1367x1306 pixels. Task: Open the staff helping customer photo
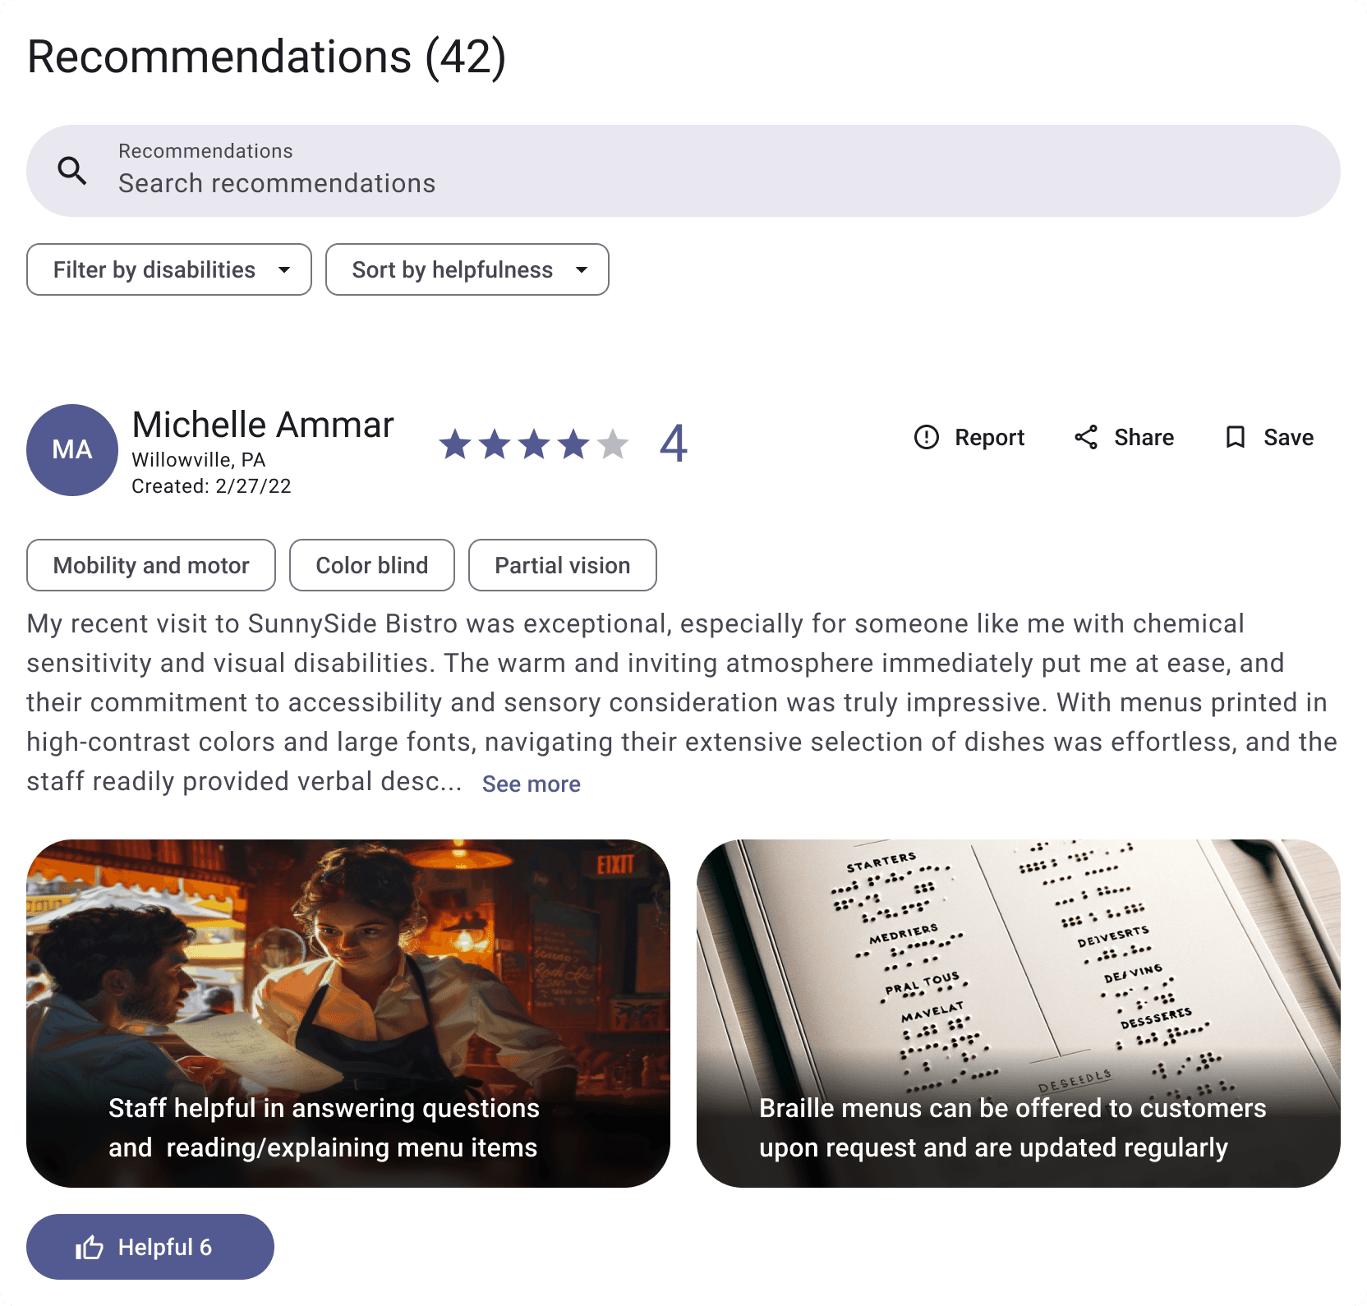point(348,1013)
